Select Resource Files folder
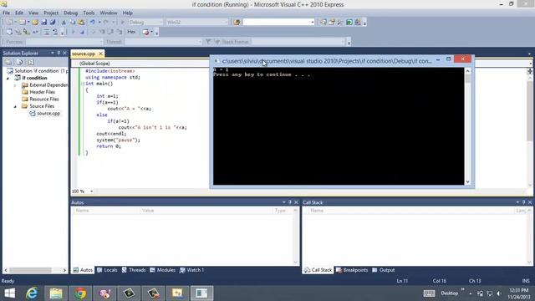This screenshot has width=535, height=301. (44, 99)
